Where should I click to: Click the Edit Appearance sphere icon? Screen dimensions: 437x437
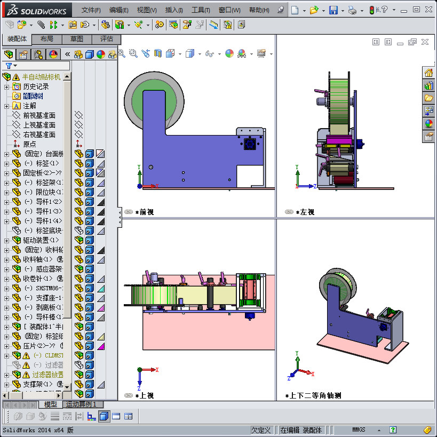(x=229, y=53)
